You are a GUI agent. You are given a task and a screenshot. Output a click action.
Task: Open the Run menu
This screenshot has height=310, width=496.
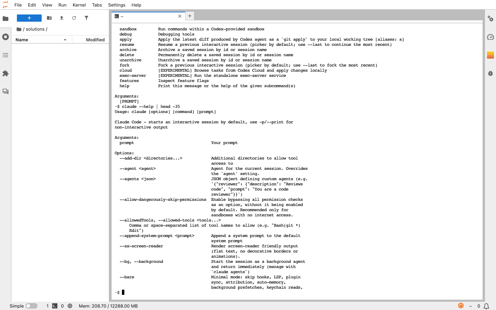(62, 5)
